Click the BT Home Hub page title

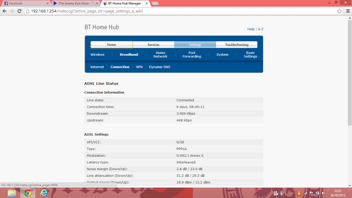click(x=102, y=27)
